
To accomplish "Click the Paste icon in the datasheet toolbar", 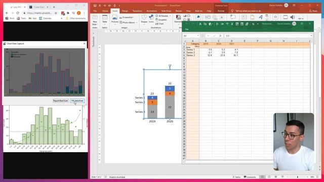I will pyautogui.click(x=210, y=24).
